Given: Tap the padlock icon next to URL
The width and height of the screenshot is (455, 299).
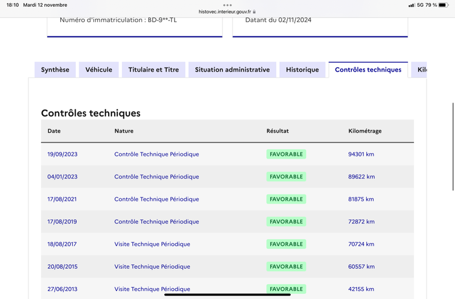Looking at the screenshot, I should coord(254,12).
